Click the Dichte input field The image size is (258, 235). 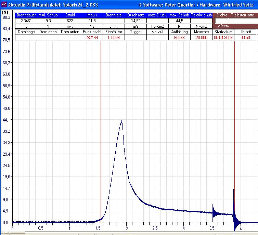click(221, 21)
